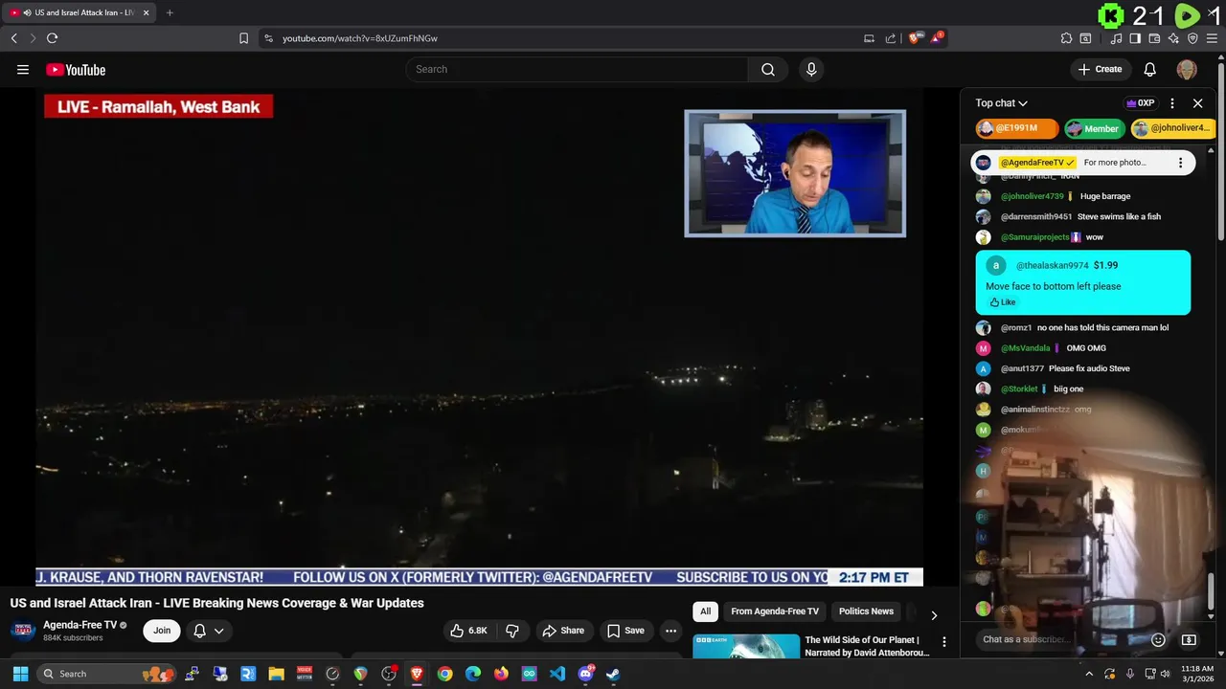The height and width of the screenshot is (689, 1226).
Task: Dislike the video with thumbs down
Action: click(512, 631)
